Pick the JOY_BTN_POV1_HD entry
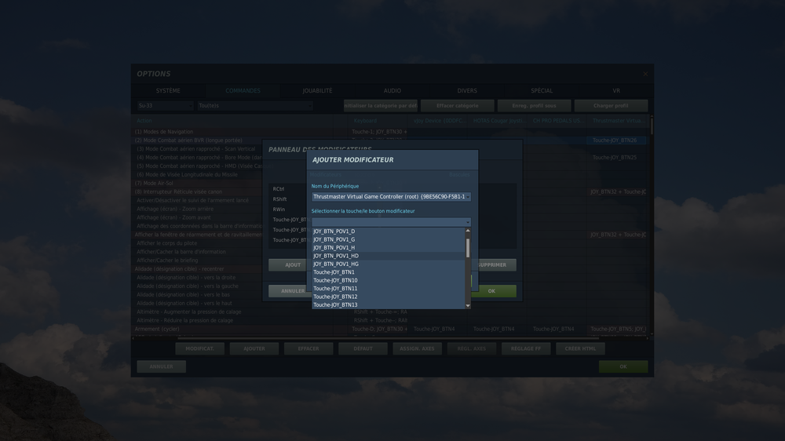785x441 pixels. point(388,256)
